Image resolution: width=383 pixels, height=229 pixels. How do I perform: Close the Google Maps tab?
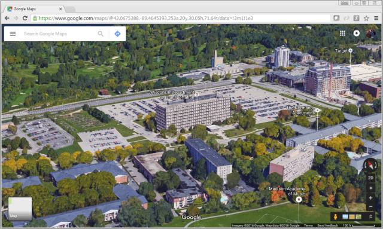click(60, 9)
